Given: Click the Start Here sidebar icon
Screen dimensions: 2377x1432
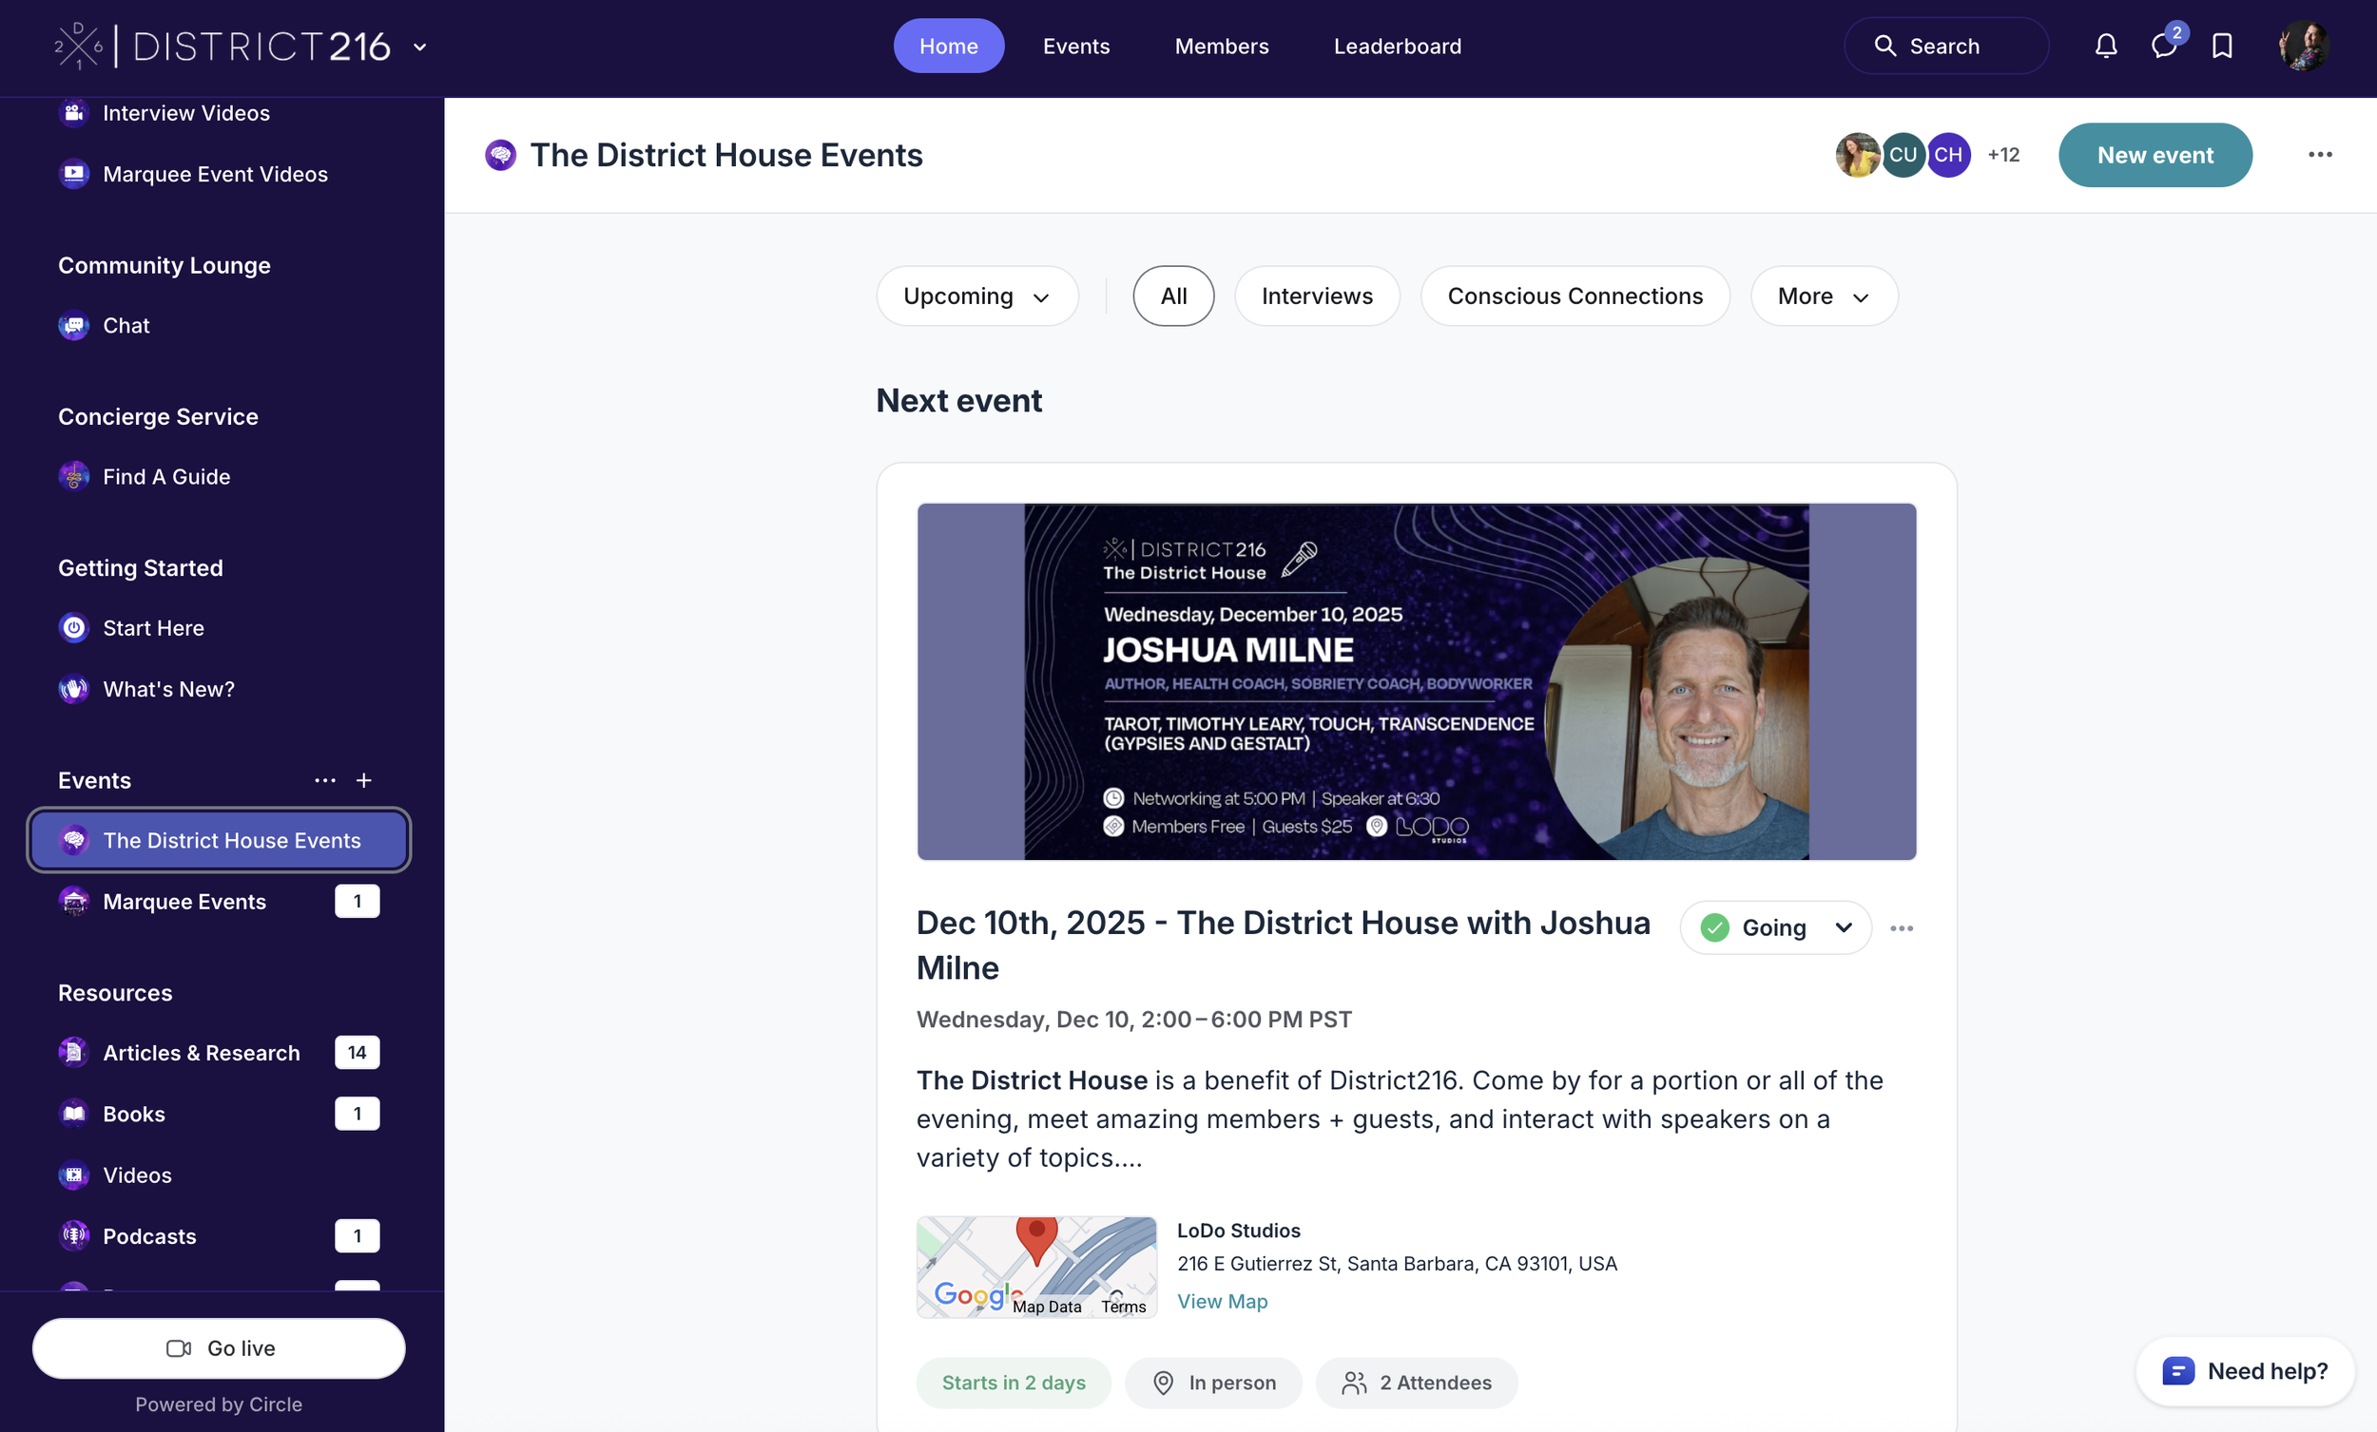Looking at the screenshot, I should pyautogui.click(x=74, y=628).
